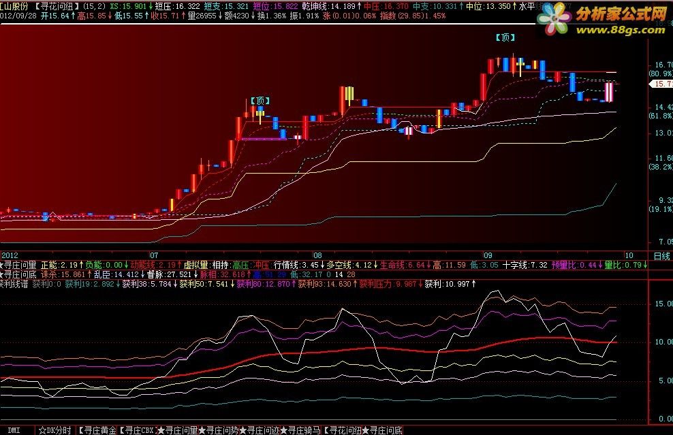Click the 额4230 turnover value
The image size is (673, 435).
tap(240, 16)
